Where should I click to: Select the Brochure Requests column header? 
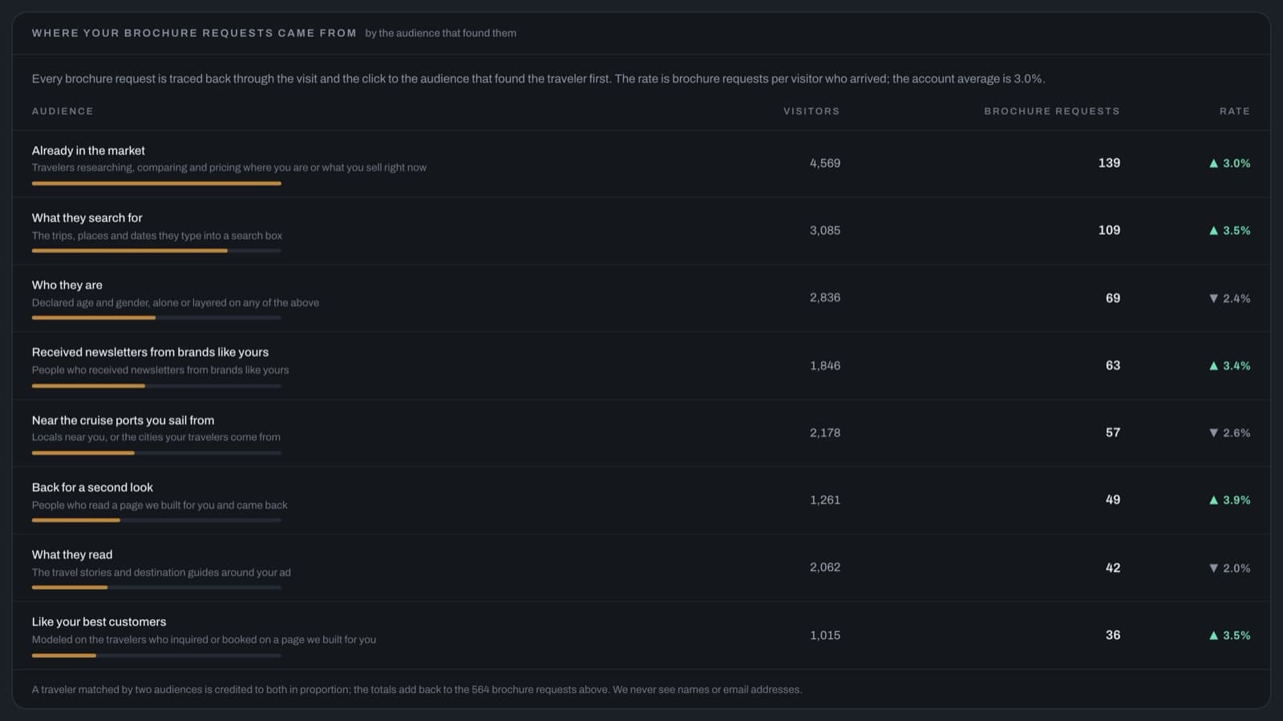tap(1052, 111)
